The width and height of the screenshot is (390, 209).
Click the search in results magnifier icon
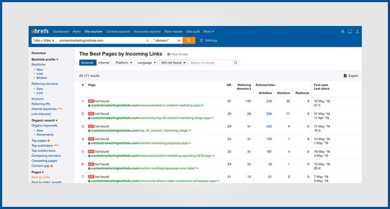236,63
